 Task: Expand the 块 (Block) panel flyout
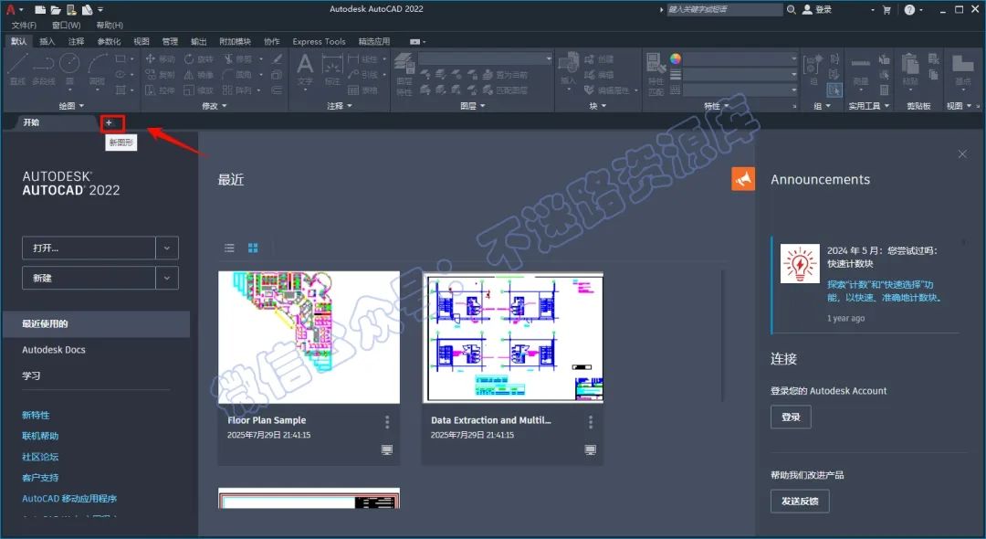tap(597, 106)
